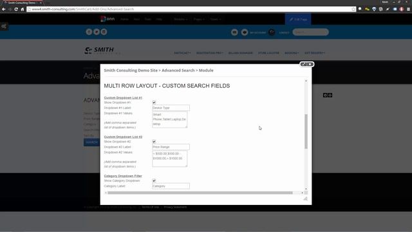This screenshot has height=232, width=412.
Task: Bookmark the page with the star icon
Action: tap(353, 9)
